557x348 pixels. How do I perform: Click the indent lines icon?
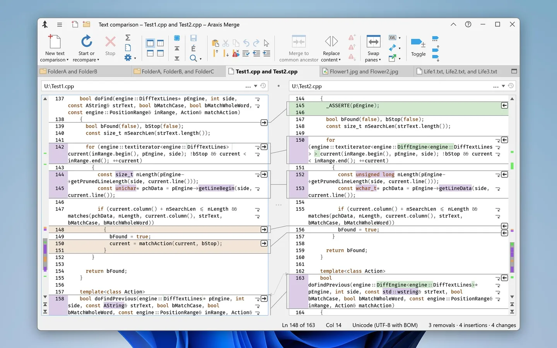click(x=267, y=53)
